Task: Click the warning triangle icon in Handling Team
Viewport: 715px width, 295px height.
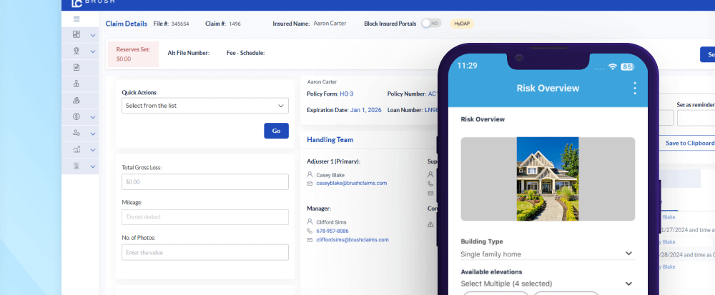Action: pyautogui.click(x=430, y=224)
